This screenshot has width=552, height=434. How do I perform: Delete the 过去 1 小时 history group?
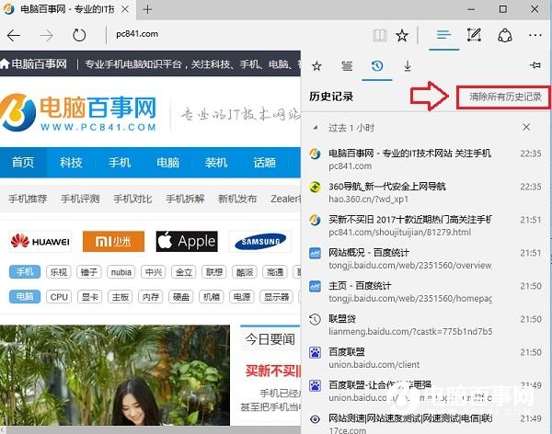point(526,127)
